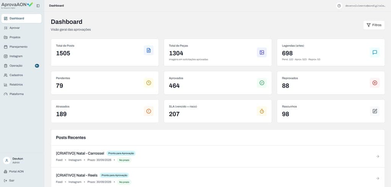391x187 pixels.
Task: Open Relatórios in the sidebar
Action: 21,85
